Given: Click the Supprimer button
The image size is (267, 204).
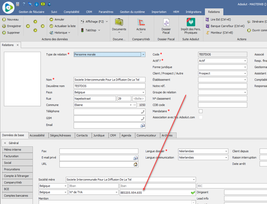Looking at the screenshot, I should [x=11, y=32].
